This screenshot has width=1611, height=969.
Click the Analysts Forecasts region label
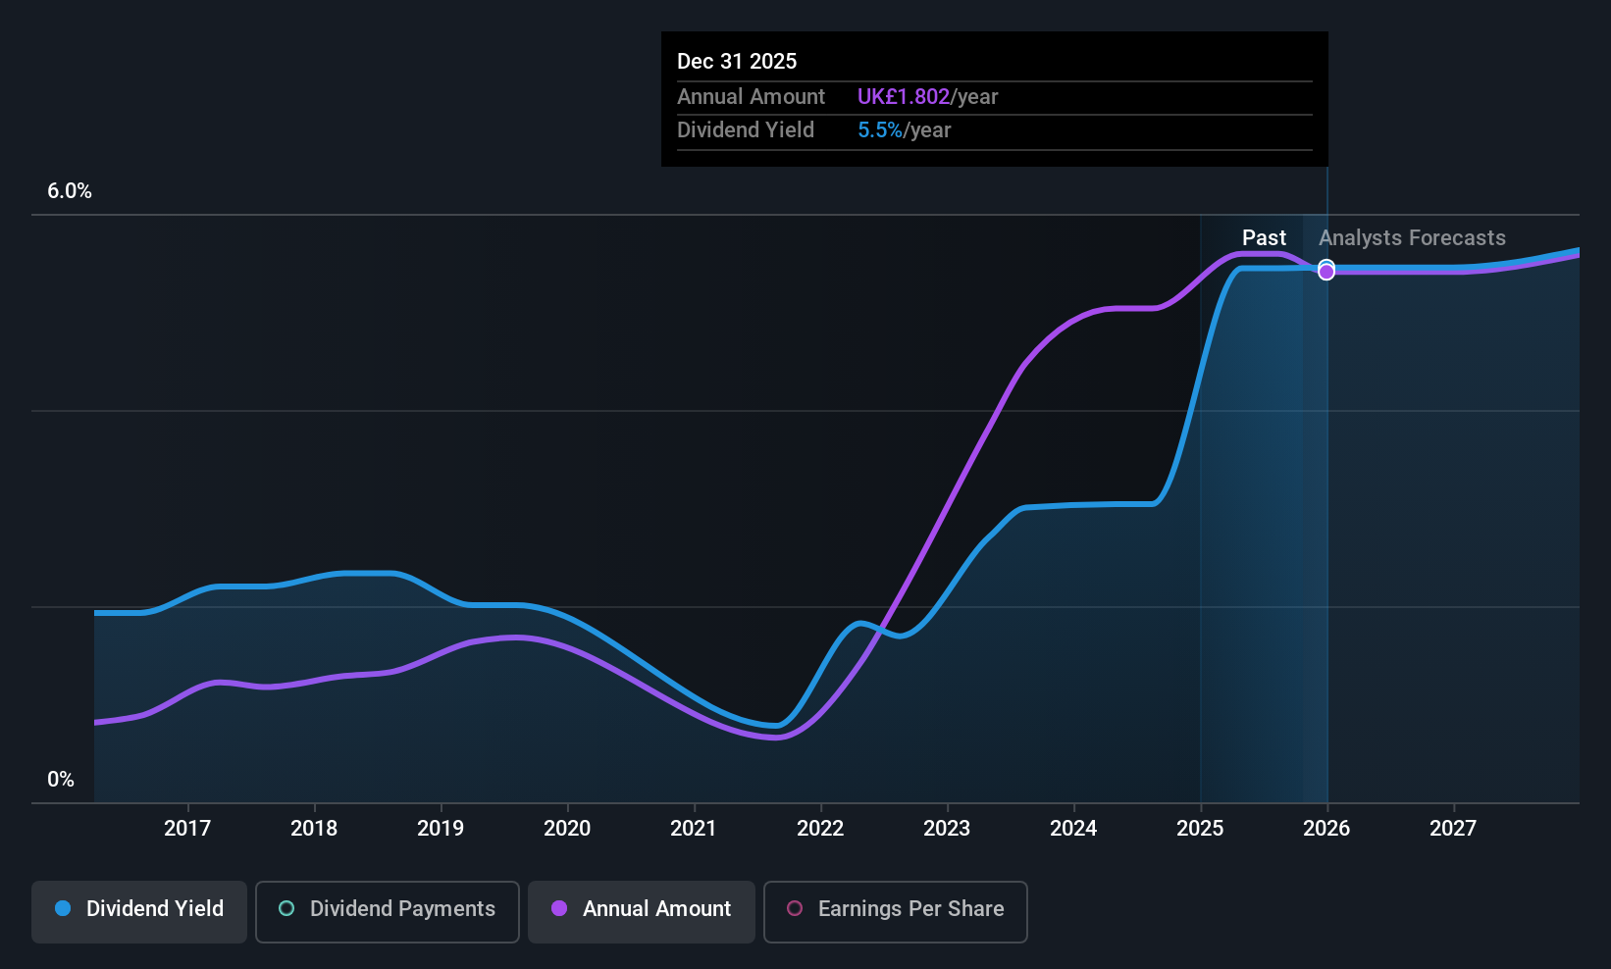point(1412,238)
